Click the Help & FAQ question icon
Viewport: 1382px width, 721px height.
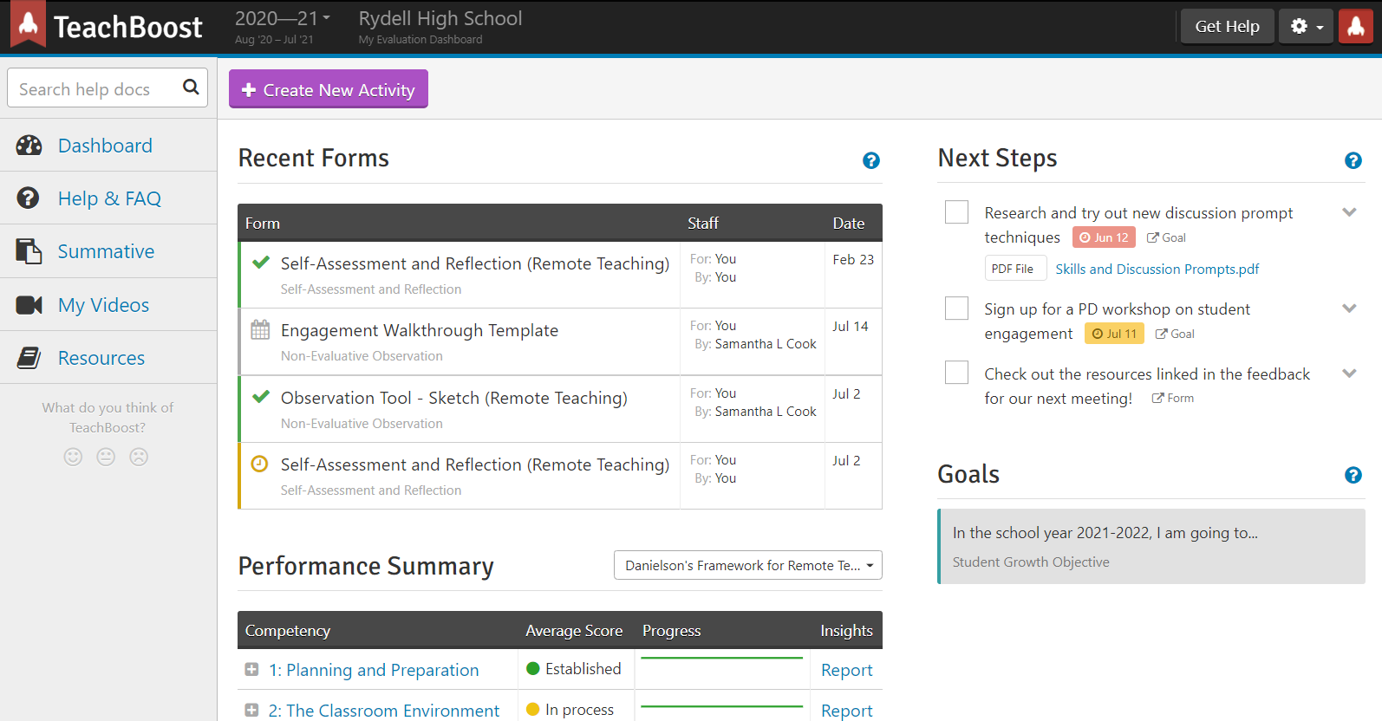click(28, 198)
